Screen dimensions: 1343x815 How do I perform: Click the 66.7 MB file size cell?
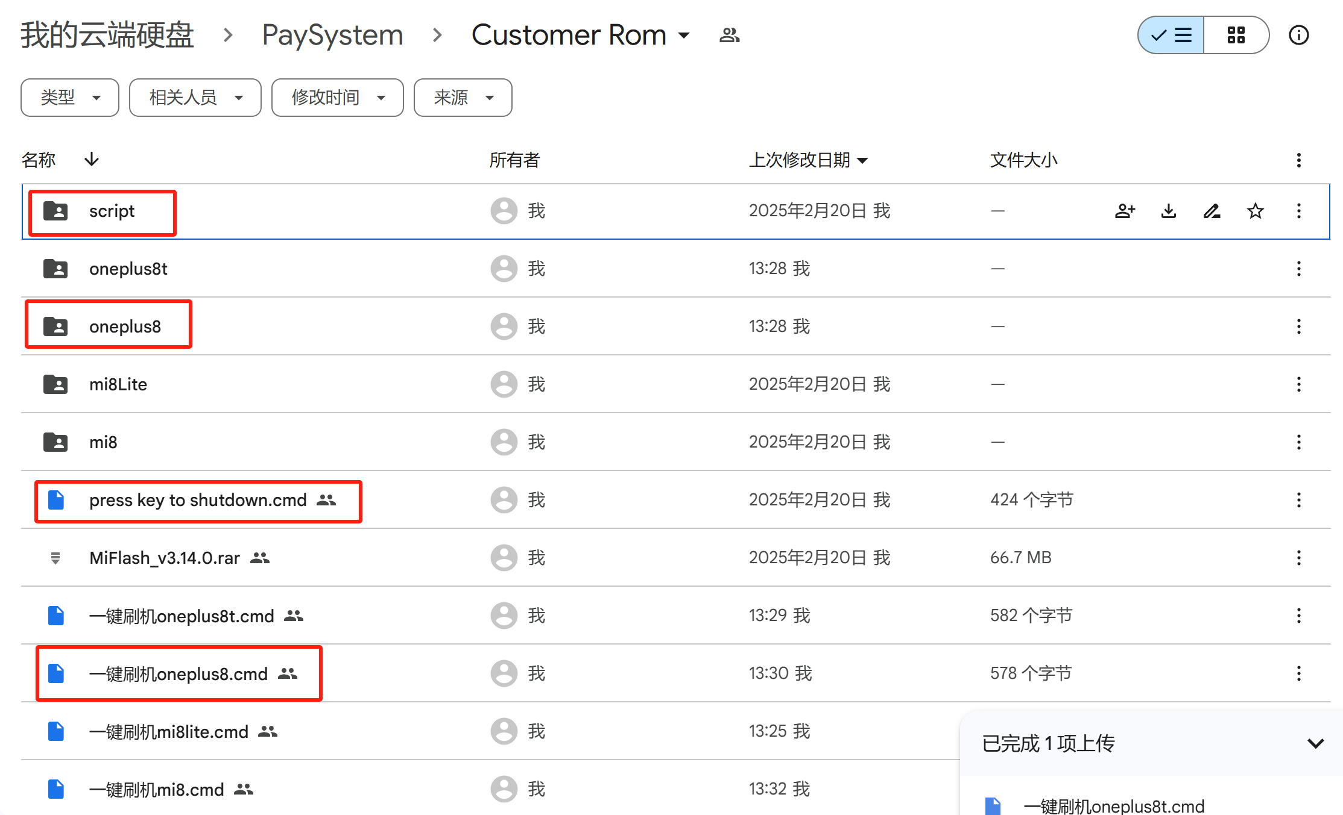click(x=1020, y=558)
